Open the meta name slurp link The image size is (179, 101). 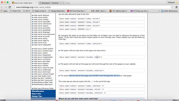coord(40,43)
